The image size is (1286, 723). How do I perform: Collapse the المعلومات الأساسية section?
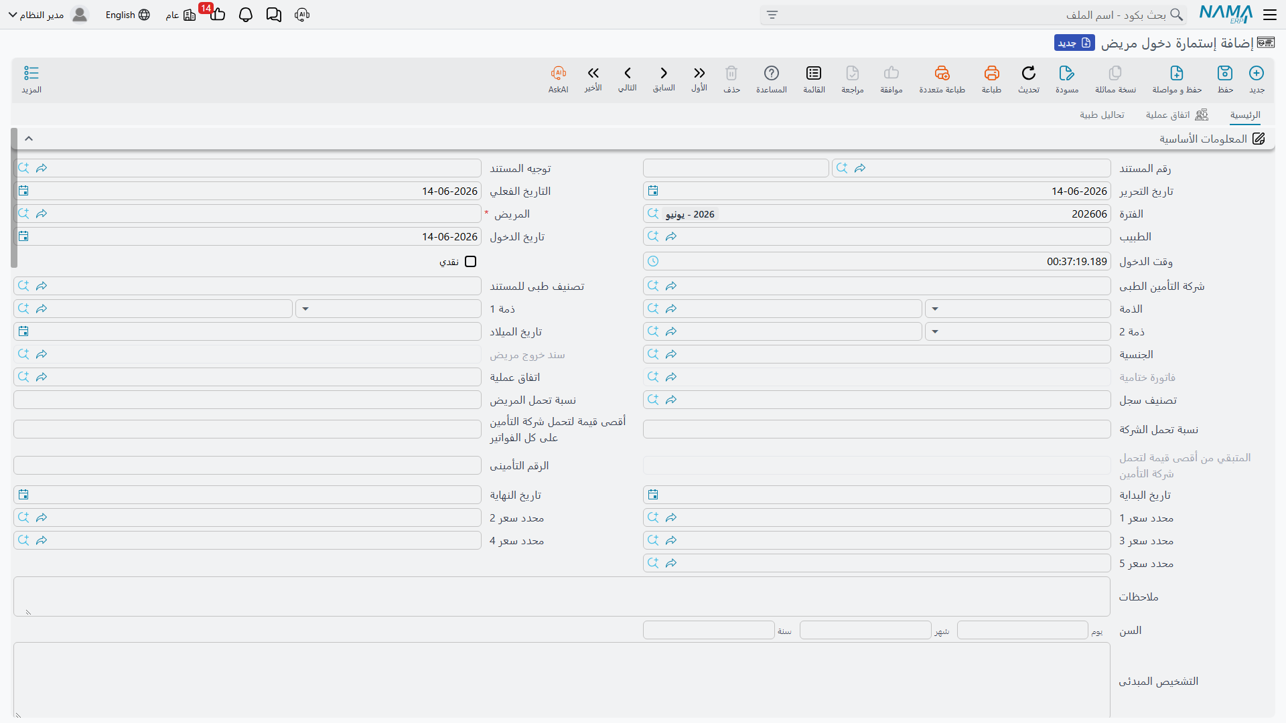coord(29,139)
